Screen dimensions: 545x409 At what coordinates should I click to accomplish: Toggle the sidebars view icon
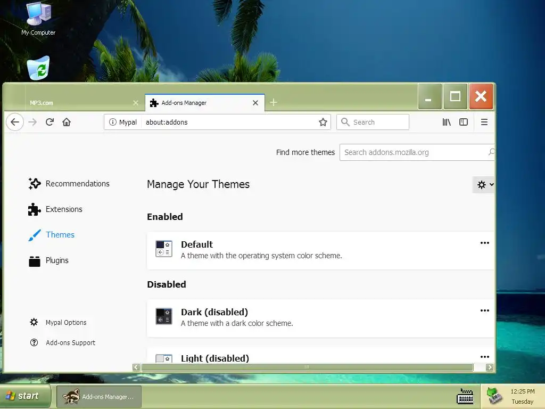coord(464,122)
